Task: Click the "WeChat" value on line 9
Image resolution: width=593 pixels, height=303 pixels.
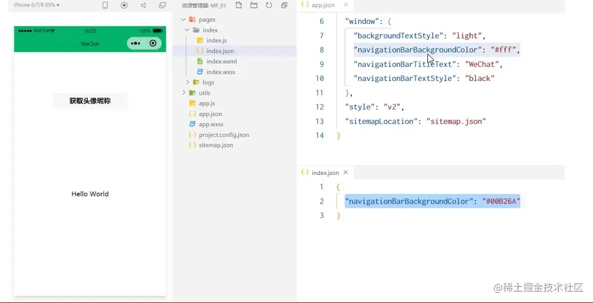Action: 482,64
